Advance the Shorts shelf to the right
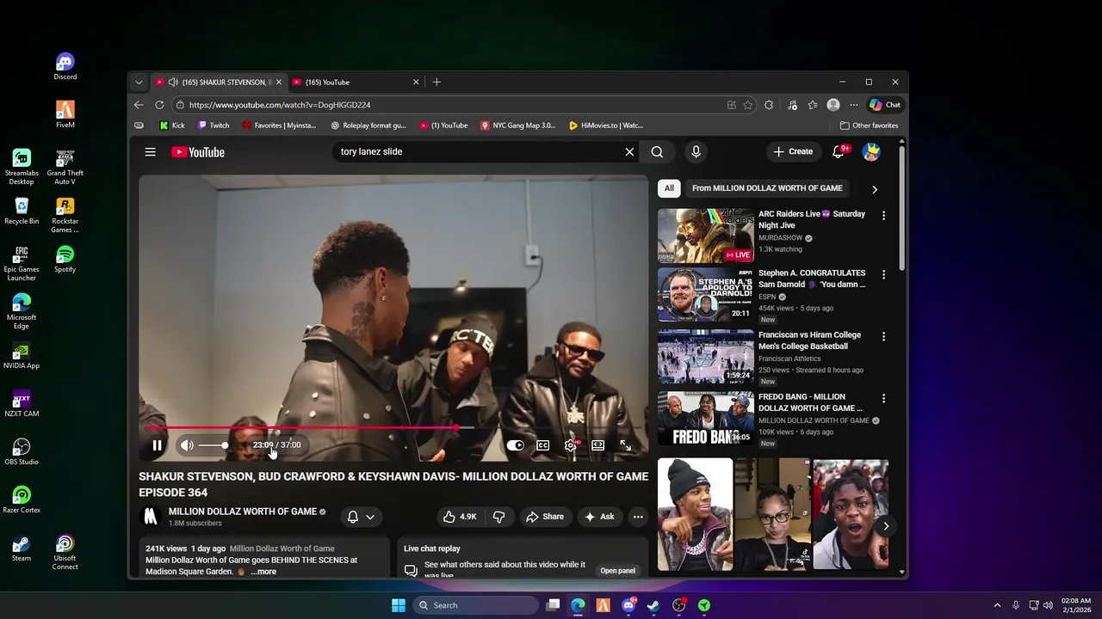 tap(886, 526)
